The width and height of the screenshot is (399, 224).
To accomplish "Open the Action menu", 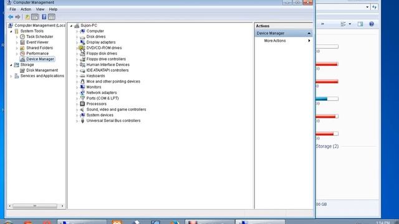I will coord(26,9).
